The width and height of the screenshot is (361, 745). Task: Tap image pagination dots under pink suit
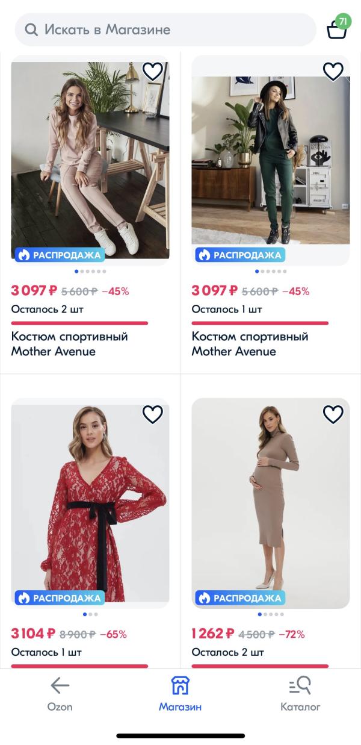tap(90, 272)
